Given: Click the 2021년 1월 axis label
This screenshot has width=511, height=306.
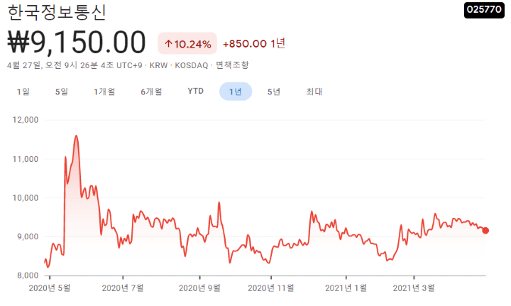Looking at the screenshot, I should [346, 288].
